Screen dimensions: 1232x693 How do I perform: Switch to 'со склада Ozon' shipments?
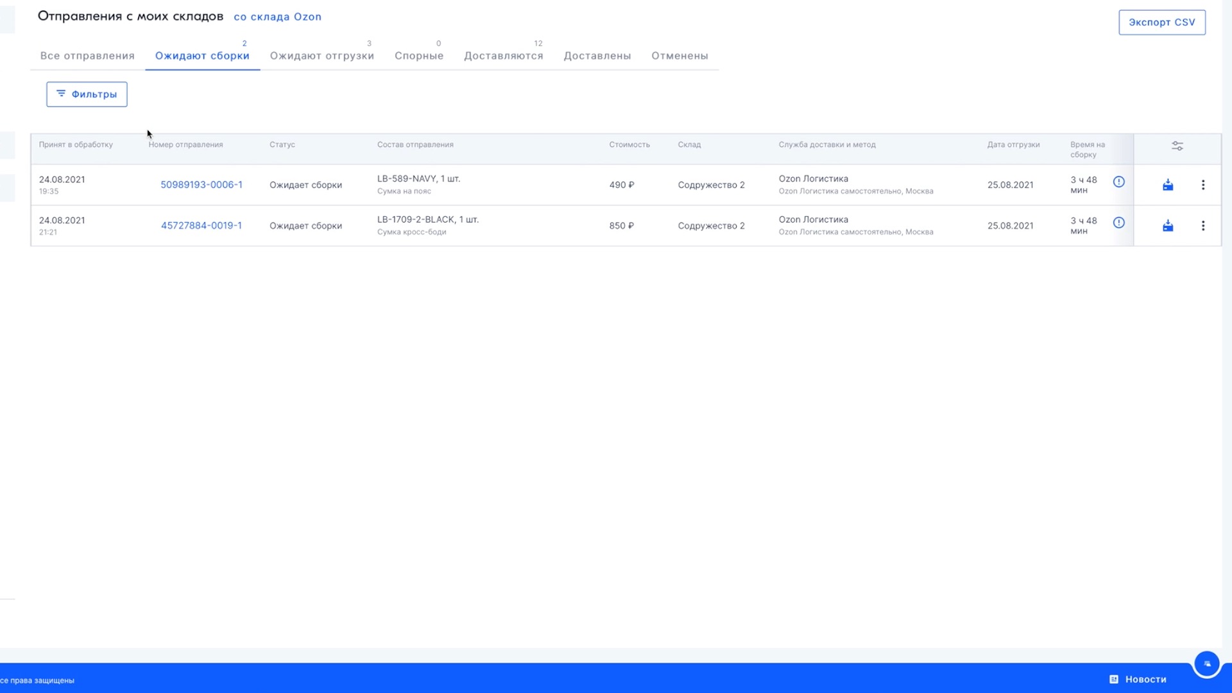[x=277, y=17]
